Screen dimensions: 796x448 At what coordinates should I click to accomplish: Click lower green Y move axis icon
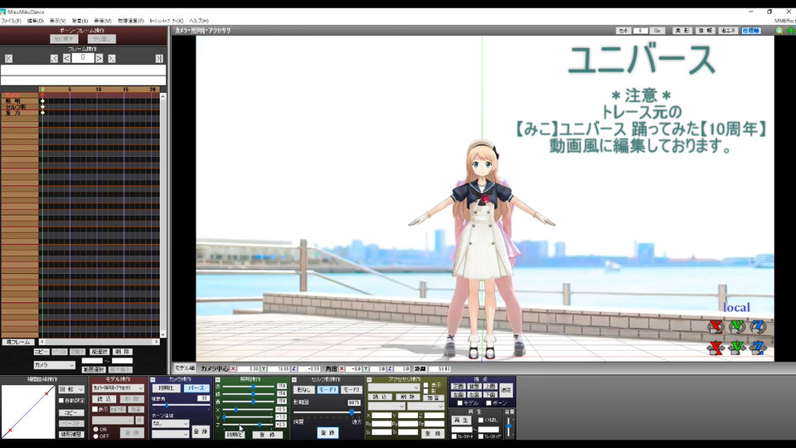[737, 348]
